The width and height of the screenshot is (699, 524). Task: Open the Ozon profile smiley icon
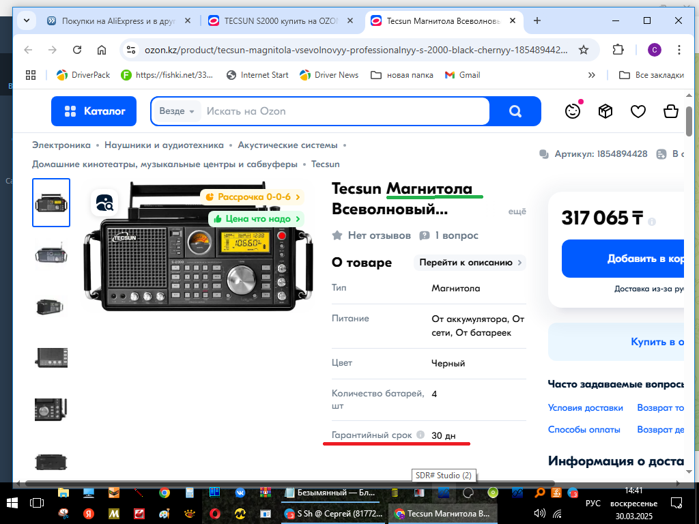pos(573,111)
